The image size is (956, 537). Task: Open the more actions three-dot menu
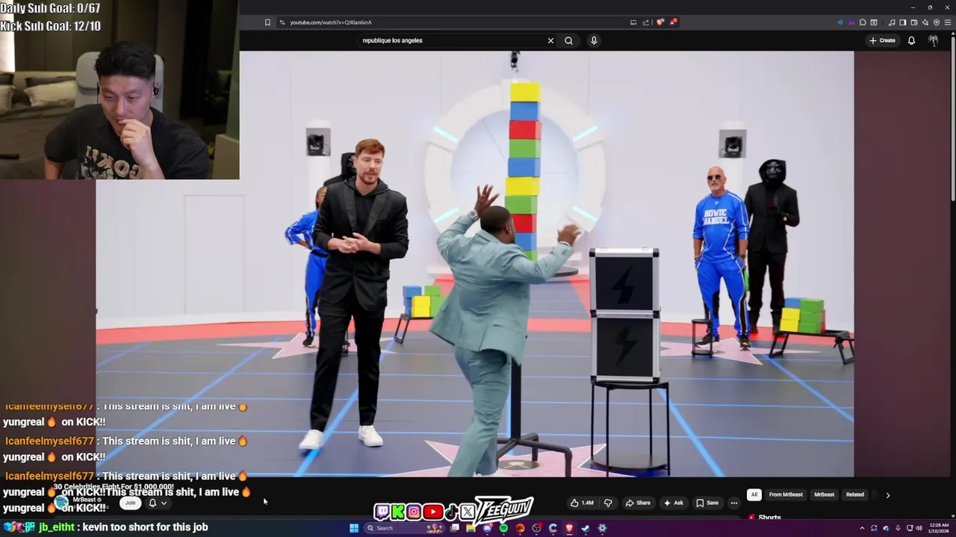tap(734, 503)
